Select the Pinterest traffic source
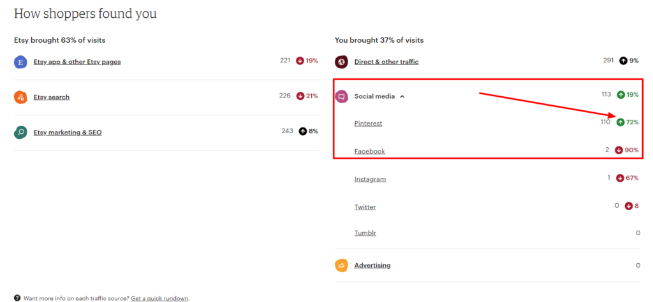 point(368,124)
